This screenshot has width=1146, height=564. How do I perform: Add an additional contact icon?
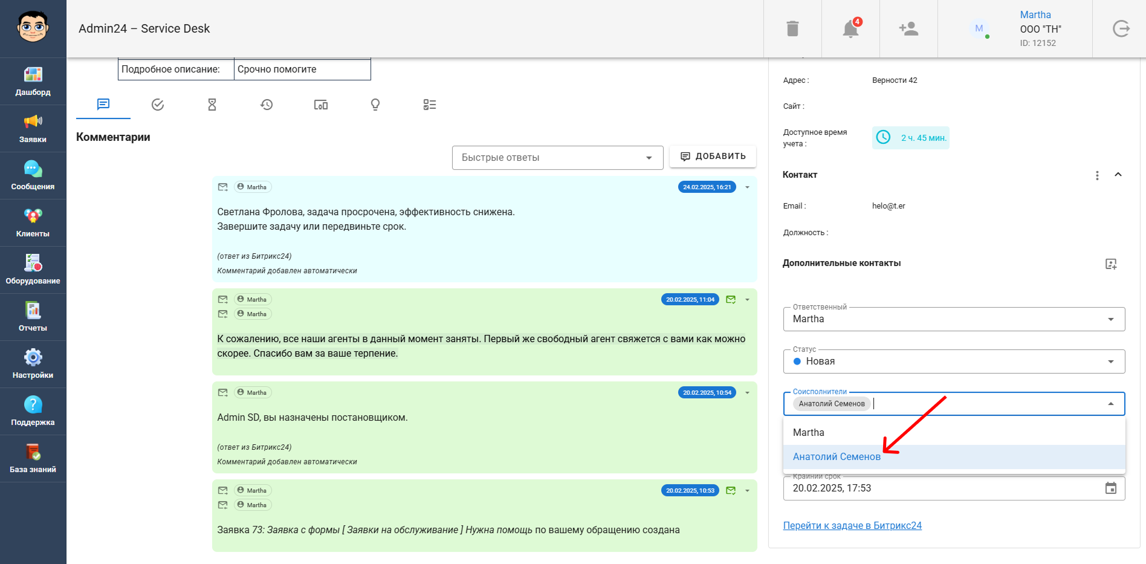[x=1111, y=264]
